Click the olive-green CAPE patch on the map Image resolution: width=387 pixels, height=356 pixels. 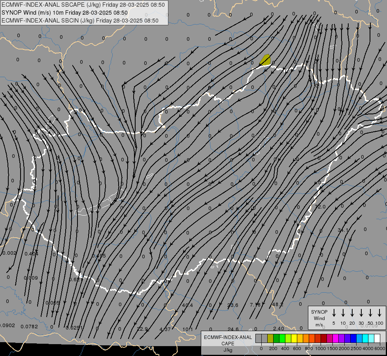pyautogui.click(x=266, y=60)
